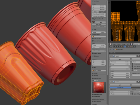Click the UV editor's editor-type icon
140x105 pixels.
tap(111, 44)
